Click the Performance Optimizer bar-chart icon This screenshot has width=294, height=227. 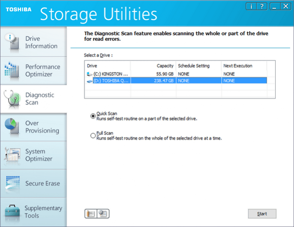pos(12,70)
